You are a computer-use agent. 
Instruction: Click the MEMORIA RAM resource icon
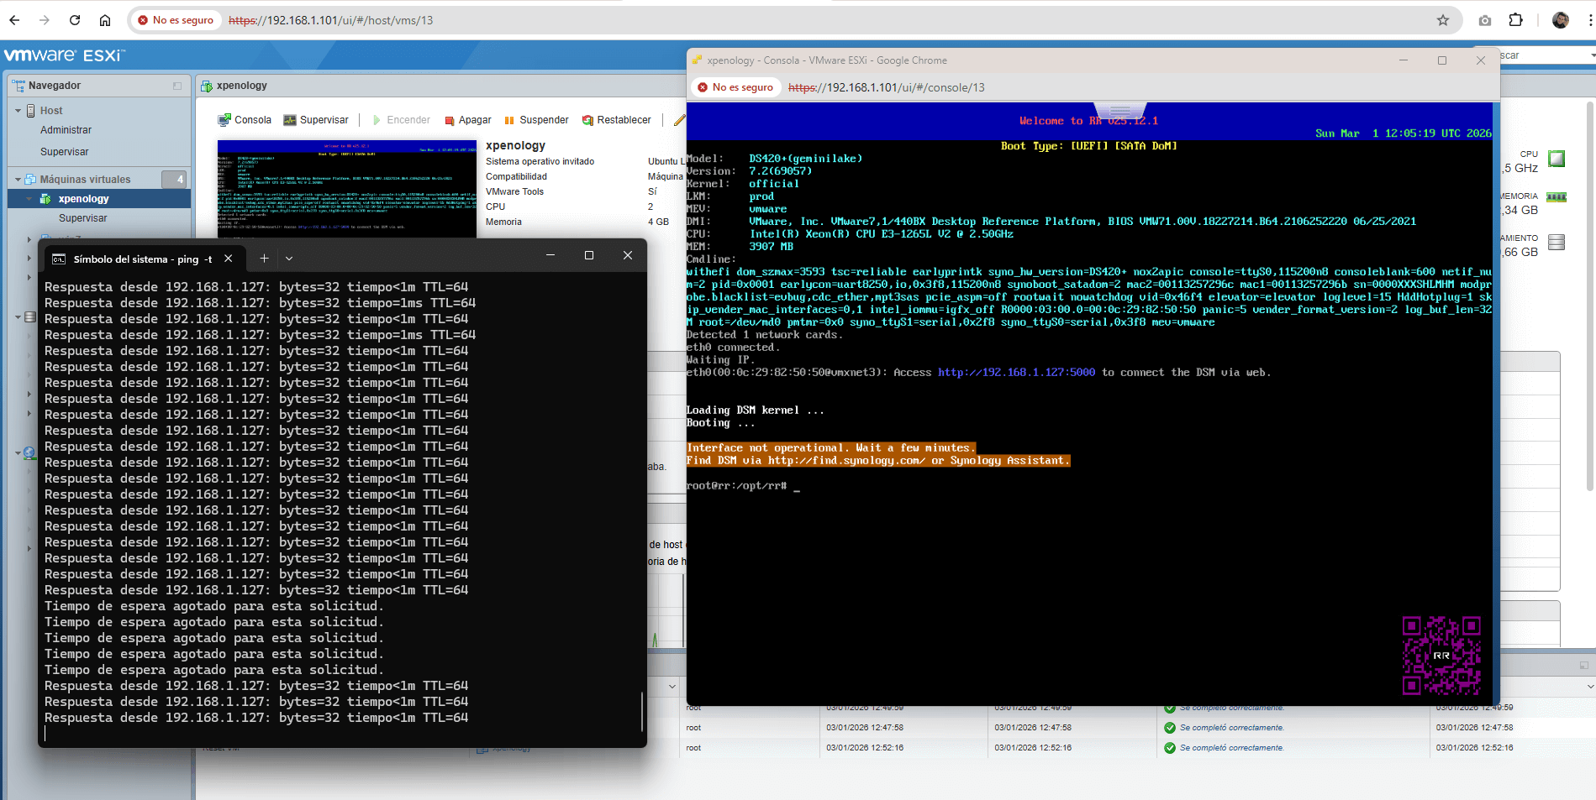pyautogui.click(x=1556, y=197)
